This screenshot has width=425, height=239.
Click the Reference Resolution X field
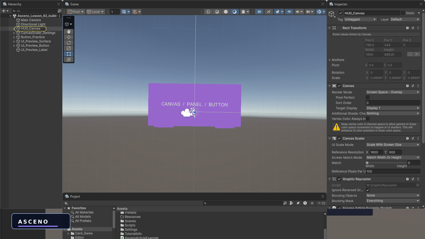pyautogui.click(x=376, y=152)
